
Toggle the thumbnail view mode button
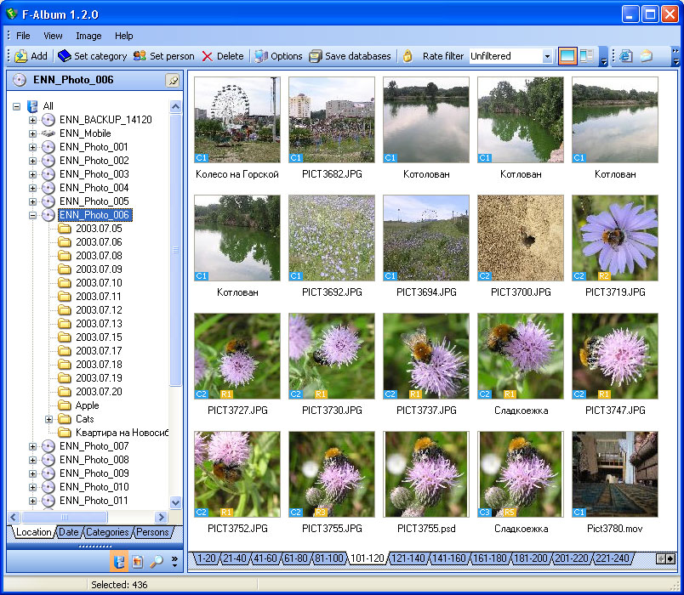[x=567, y=56]
